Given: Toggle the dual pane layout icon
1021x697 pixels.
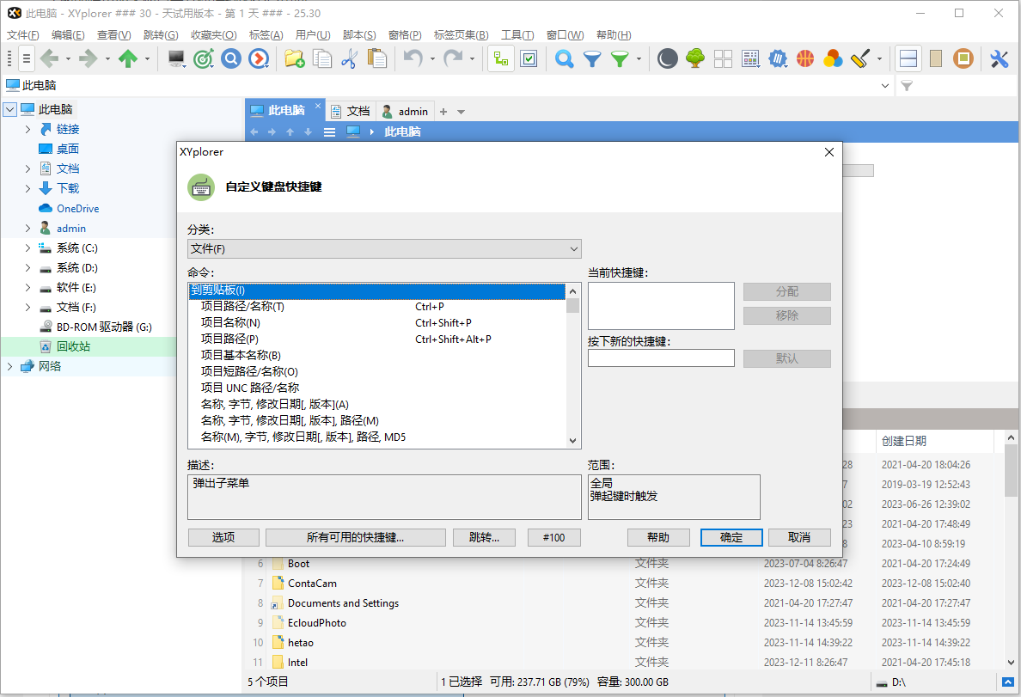Looking at the screenshot, I should [x=908, y=58].
